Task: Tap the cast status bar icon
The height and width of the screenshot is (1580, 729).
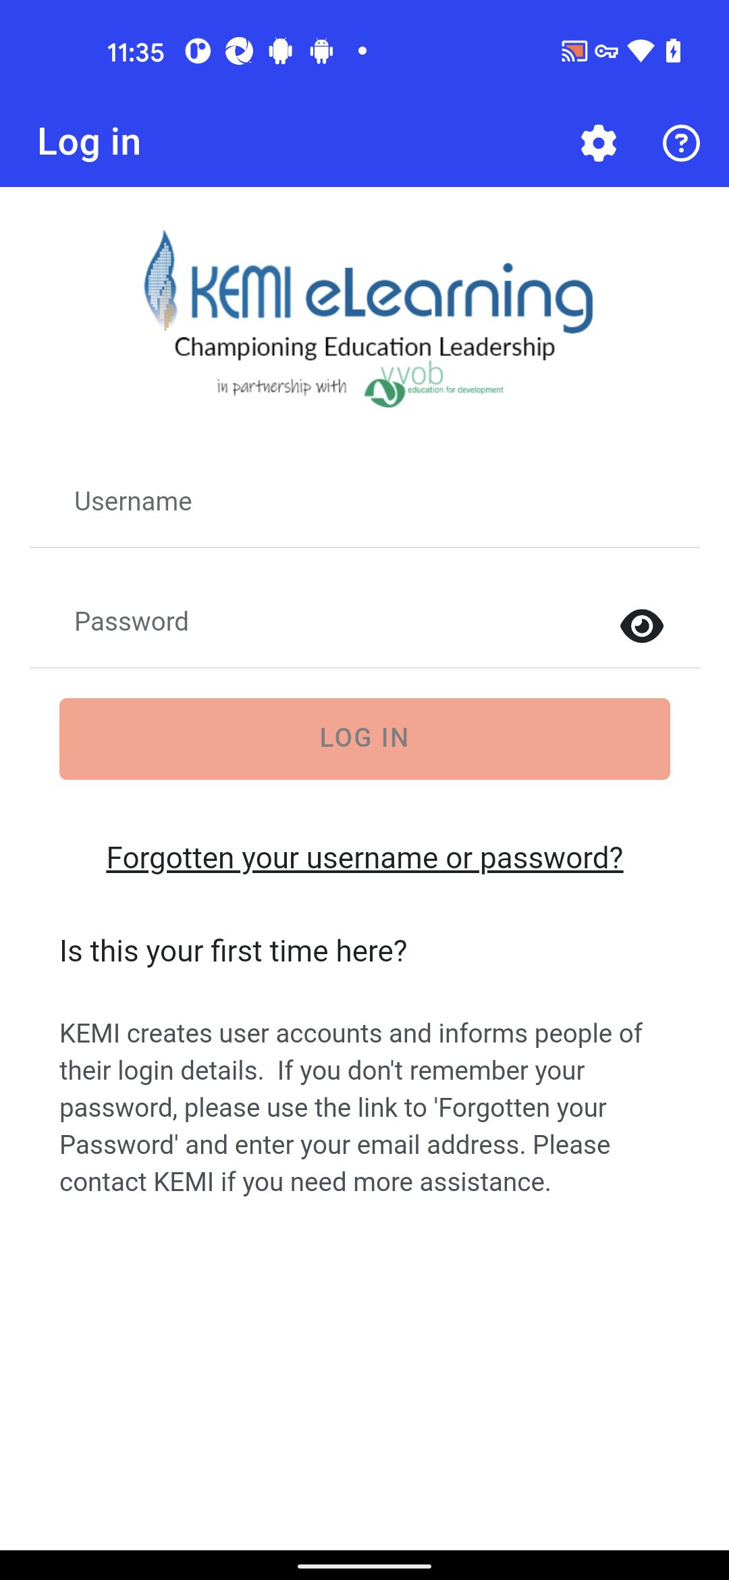Action: tap(574, 51)
